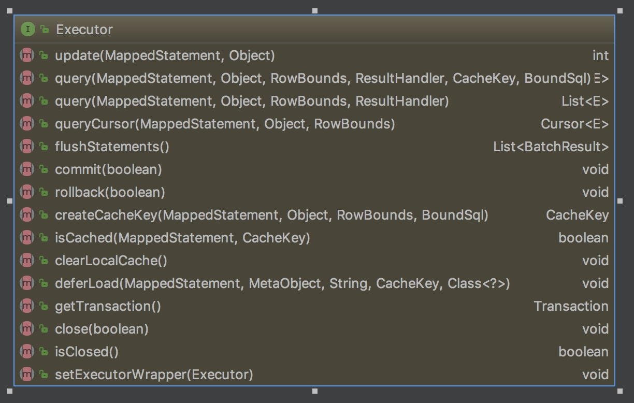Click method icon of rollback(boolean) row
This screenshot has height=403, width=634.
[x=27, y=192]
